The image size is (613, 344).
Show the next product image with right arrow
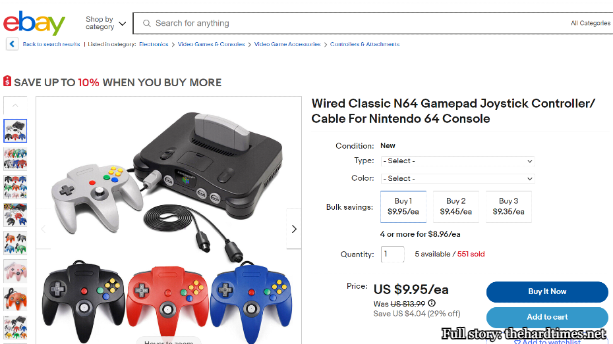294,229
